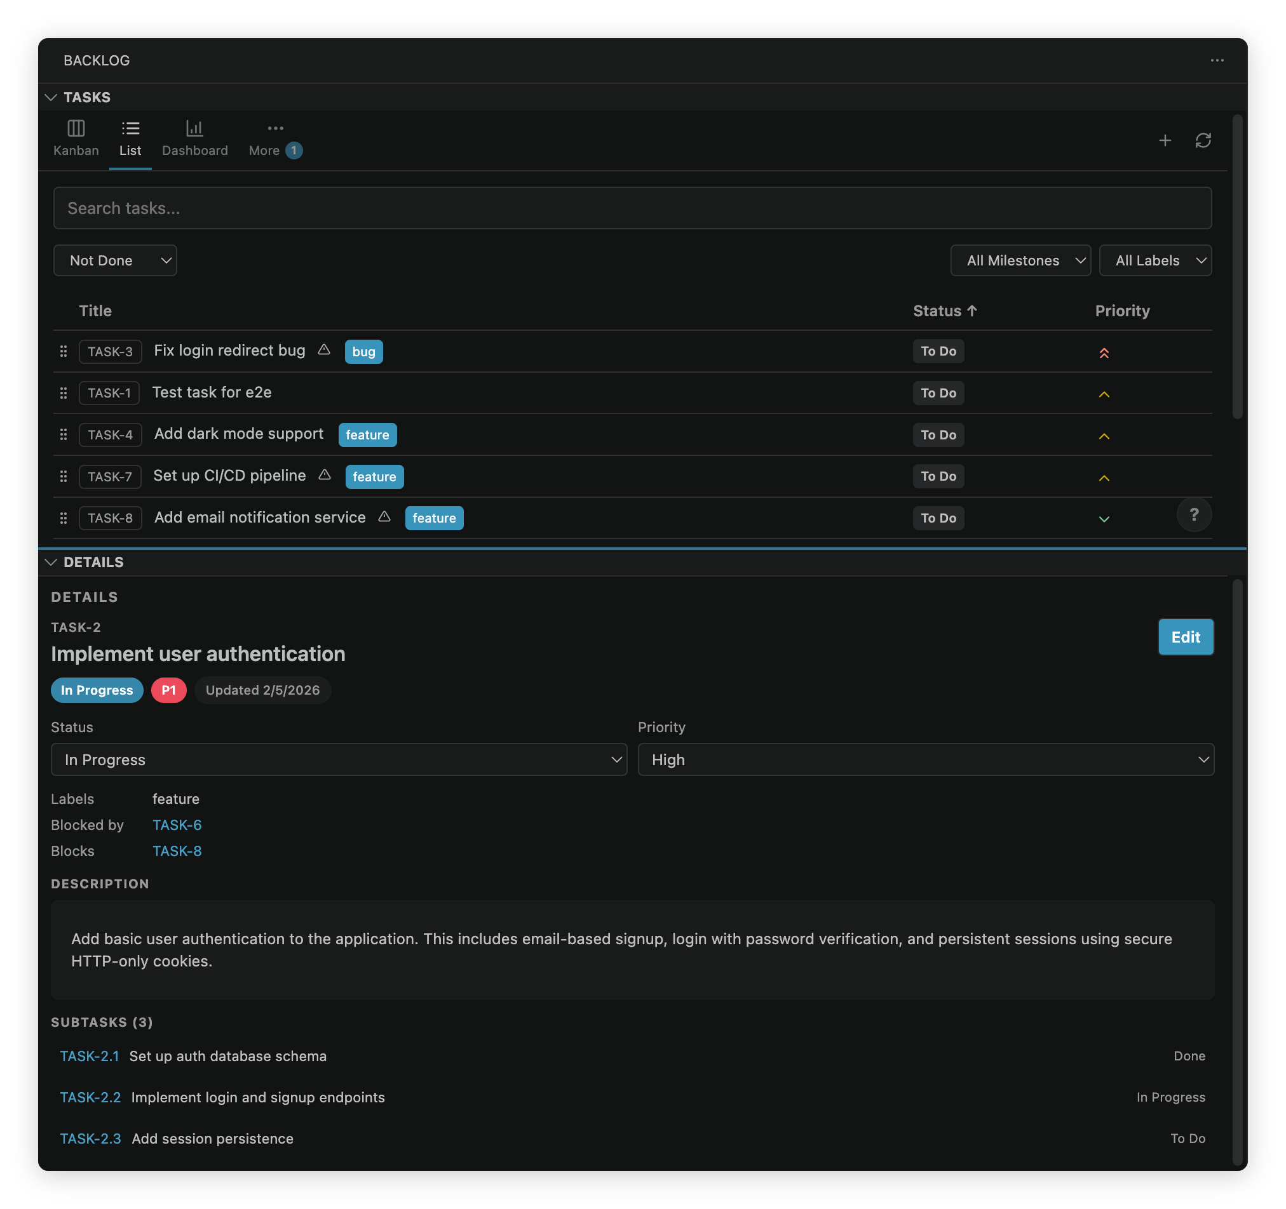Open the Backlog panel ellipsis menu

pyautogui.click(x=1217, y=60)
